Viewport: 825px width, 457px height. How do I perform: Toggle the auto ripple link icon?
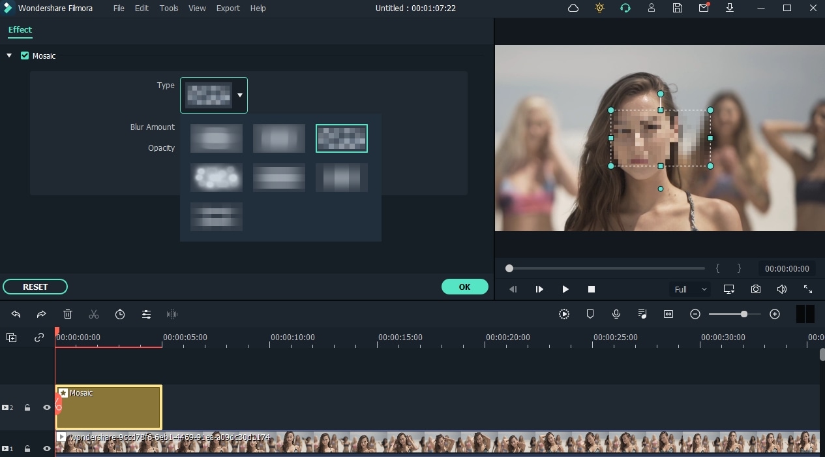(x=39, y=338)
